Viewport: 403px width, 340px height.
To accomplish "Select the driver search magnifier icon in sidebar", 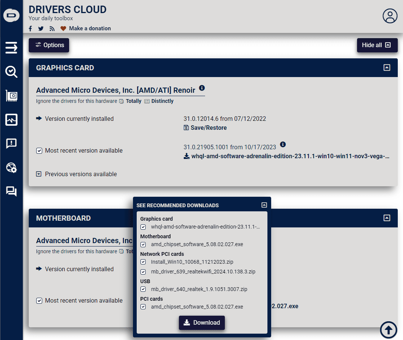I will point(11,71).
